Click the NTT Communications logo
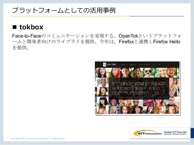This screenshot has width=194, height=145. [x=147, y=133]
